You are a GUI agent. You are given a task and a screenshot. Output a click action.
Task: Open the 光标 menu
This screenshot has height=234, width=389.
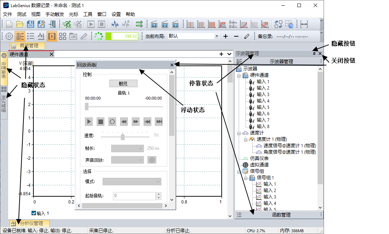coord(74,14)
